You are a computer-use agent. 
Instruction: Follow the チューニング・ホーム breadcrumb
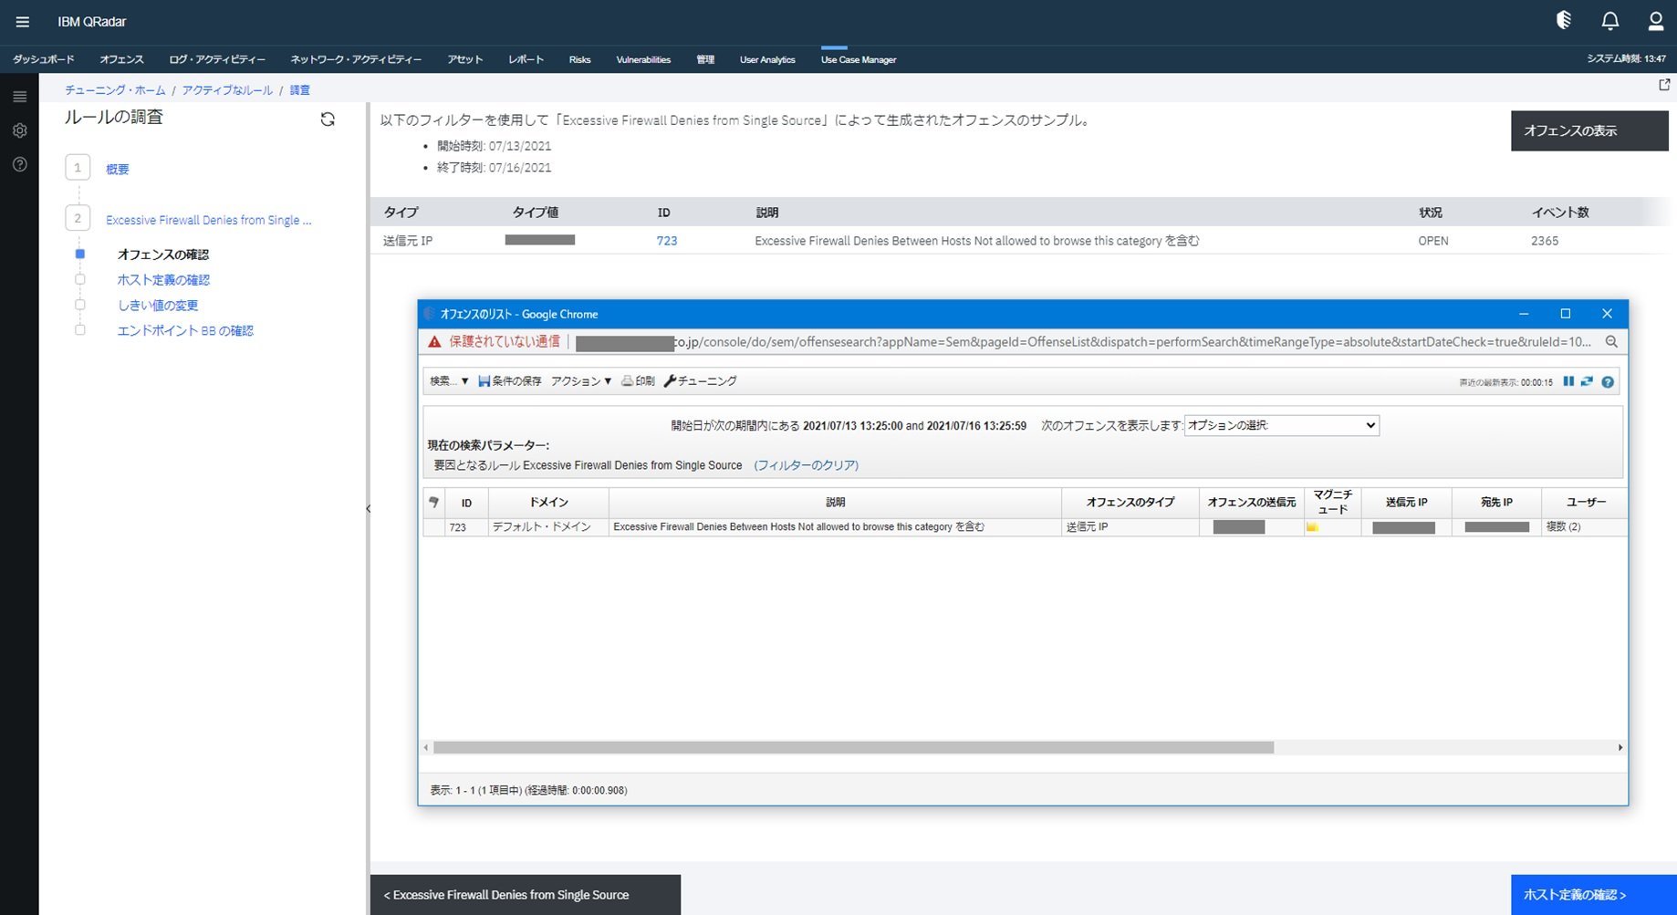[x=115, y=90]
